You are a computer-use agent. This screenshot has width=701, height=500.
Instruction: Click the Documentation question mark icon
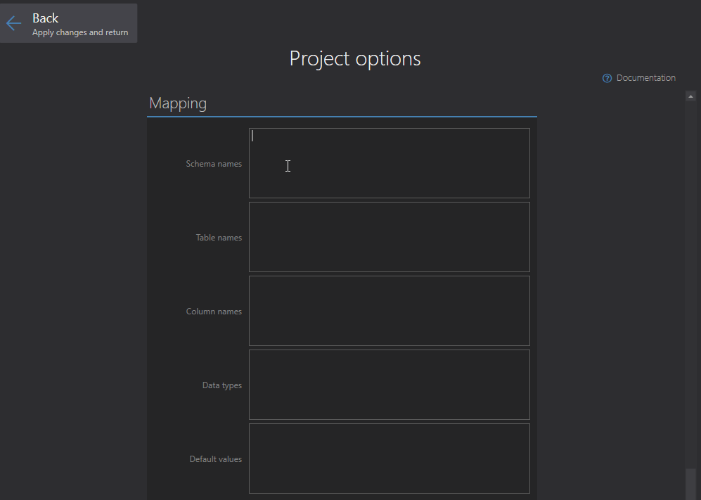607,78
